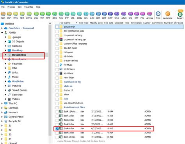Click the filtered files notice link
Image resolution: width=185 pixels, height=144 pixels.
coord(81,141)
